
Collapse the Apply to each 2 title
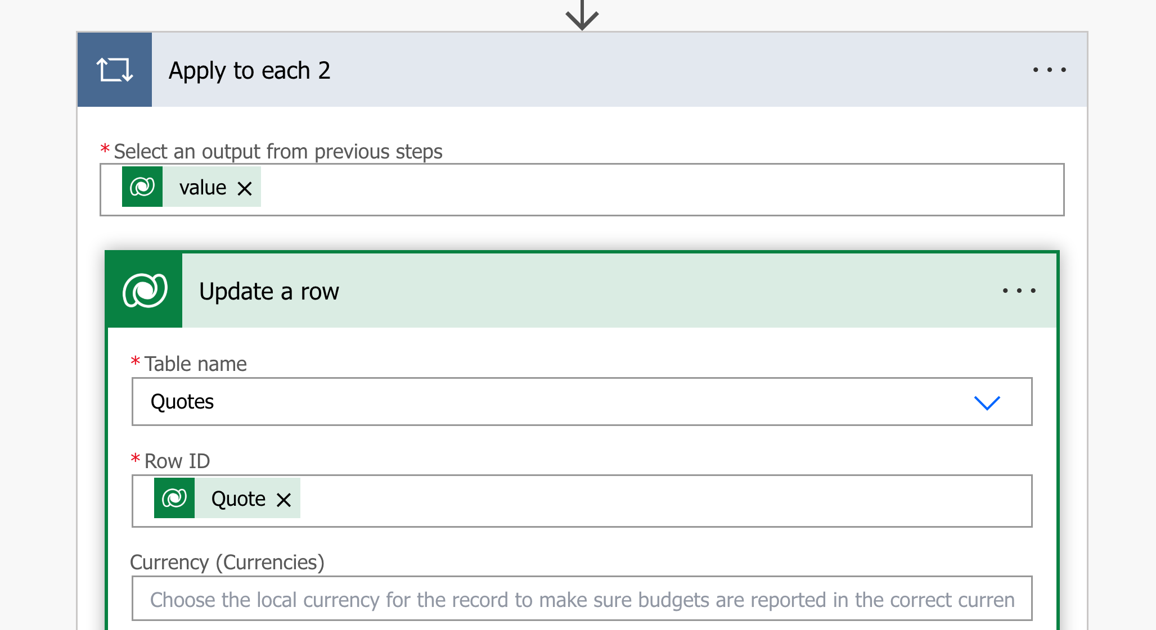(250, 71)
